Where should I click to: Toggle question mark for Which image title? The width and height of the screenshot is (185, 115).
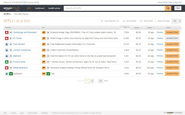pyautogui.click(x=48, y=38)
